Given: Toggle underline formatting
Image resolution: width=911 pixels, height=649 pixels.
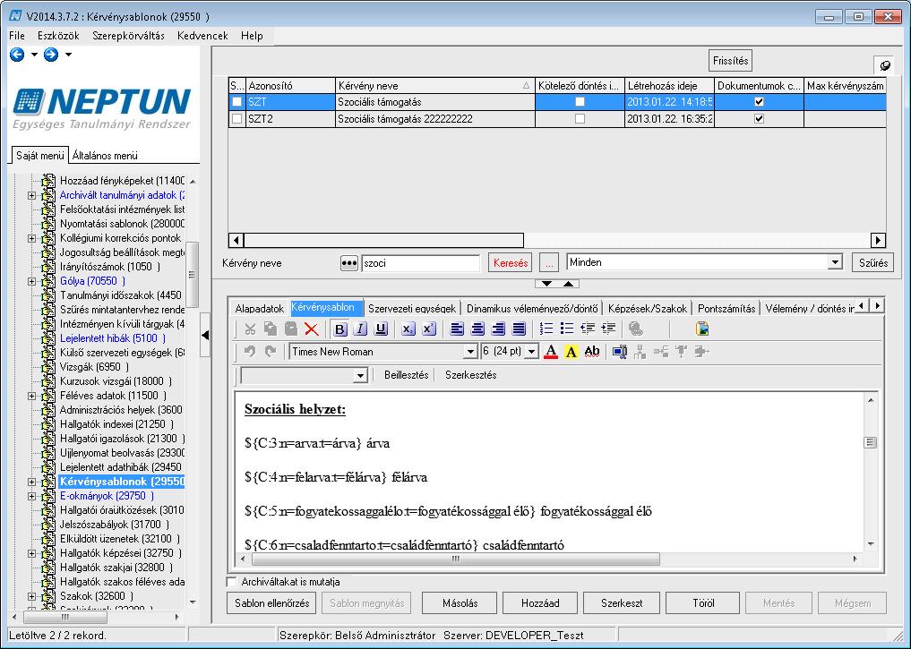Looking at the screenshot, I should [381, 329].
